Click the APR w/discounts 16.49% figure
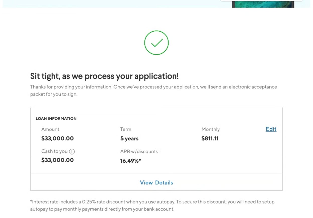This screenshot has height=218, width=313. pyautogui.click(x=130, y=161)
